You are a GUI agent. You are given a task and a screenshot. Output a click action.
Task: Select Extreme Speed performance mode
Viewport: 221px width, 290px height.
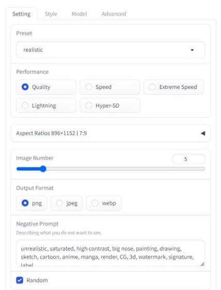[173, 87]
